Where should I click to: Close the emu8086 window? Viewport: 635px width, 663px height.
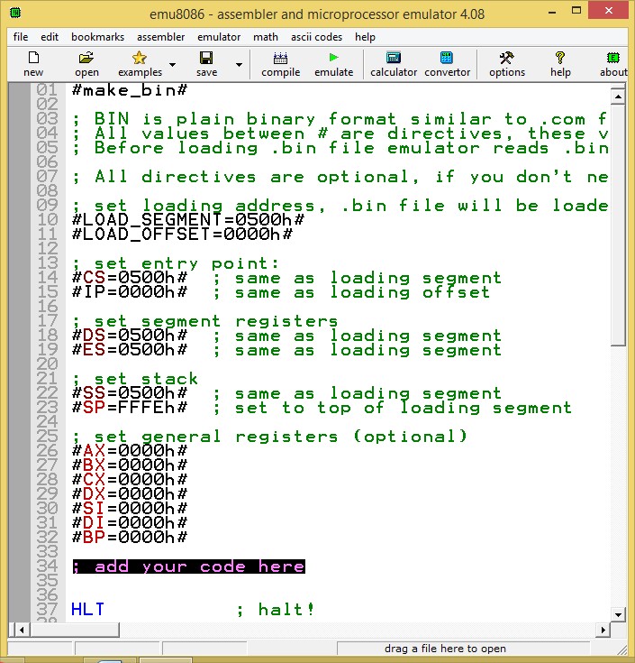coord(608,11)
